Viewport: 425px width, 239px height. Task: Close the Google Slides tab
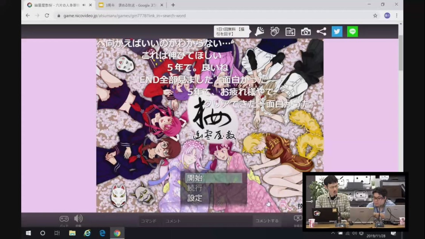tap(162, 5)
